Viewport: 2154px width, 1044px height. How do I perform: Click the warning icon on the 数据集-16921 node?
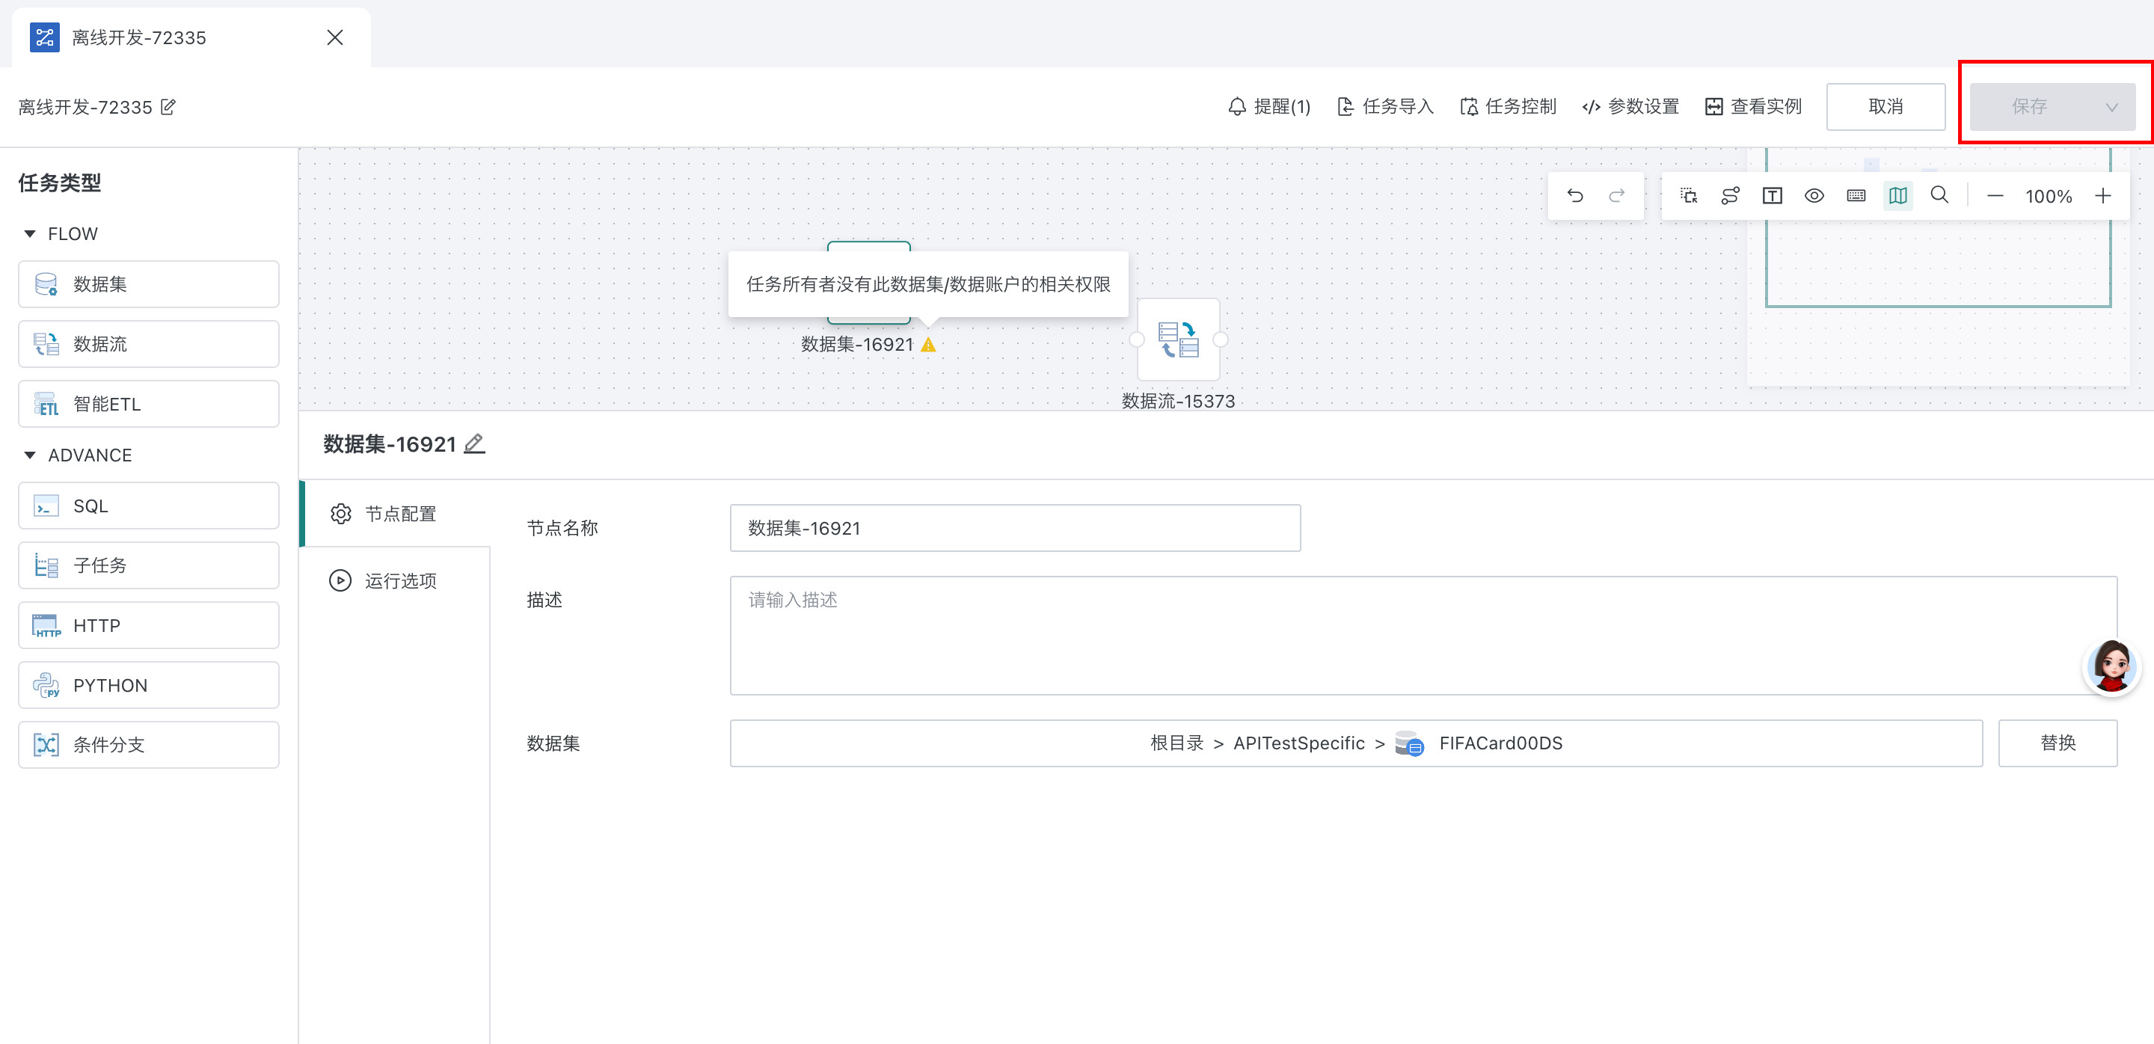point(928,346)
